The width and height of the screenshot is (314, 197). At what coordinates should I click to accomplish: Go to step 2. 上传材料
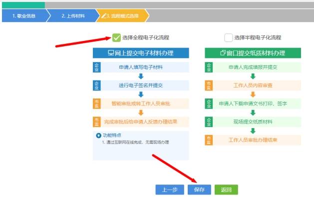coord(73,15)
